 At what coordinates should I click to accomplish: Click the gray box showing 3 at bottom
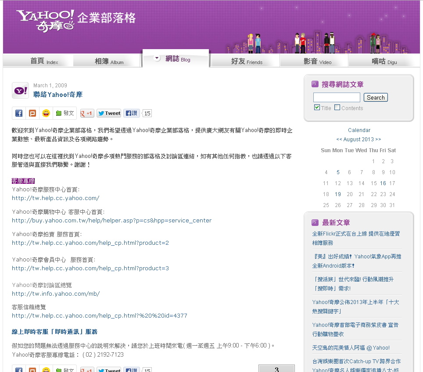click(x=276, y=368)
